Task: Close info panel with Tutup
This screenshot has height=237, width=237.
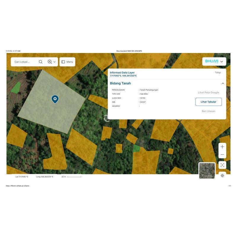Action: (218, 73)
